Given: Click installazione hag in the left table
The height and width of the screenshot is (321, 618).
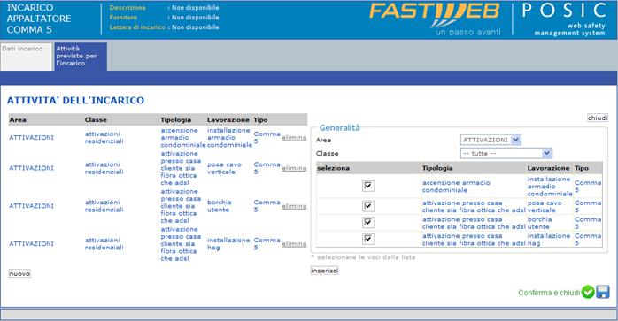Looking at the screenshot, I should pyautogui.click(x=228, y=243).
